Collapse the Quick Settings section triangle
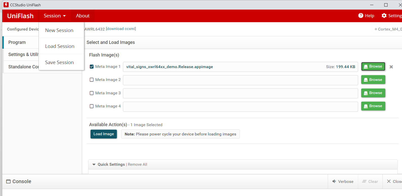The height and width of the screenshot is (196, 402). click(x=94, y=164)
